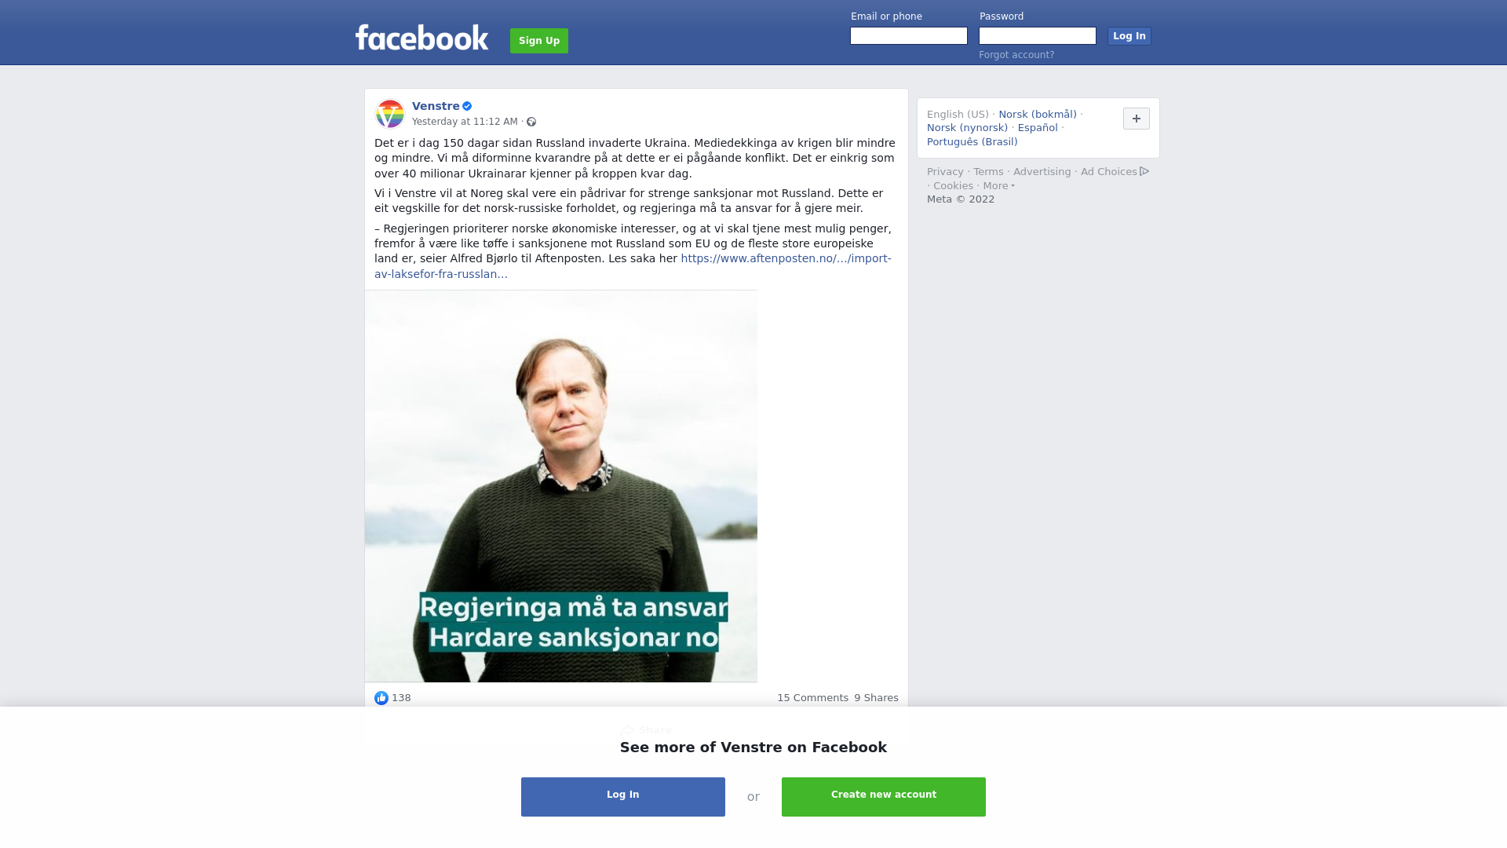
Task: Open the Aftenposten article link
Action: tap(633, 266)
